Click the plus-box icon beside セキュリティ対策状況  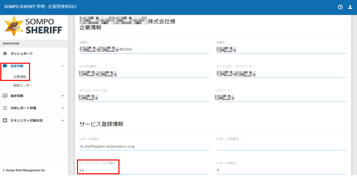tap(5, 120)
